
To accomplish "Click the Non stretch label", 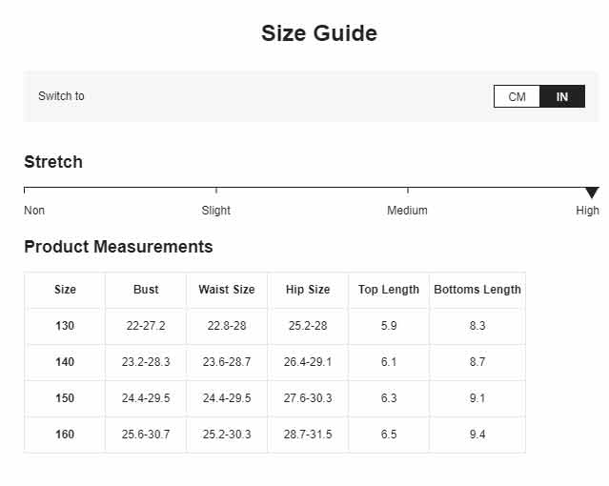I will pyautogui.click(x=34, y=211).
